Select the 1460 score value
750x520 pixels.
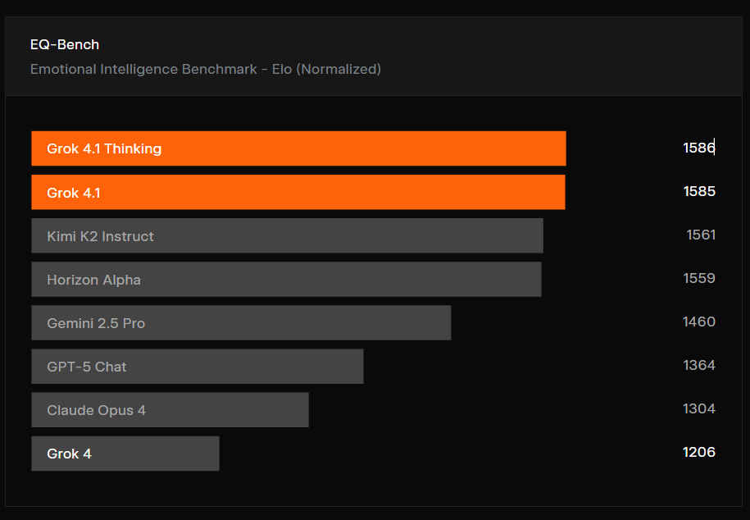(698, 322)
